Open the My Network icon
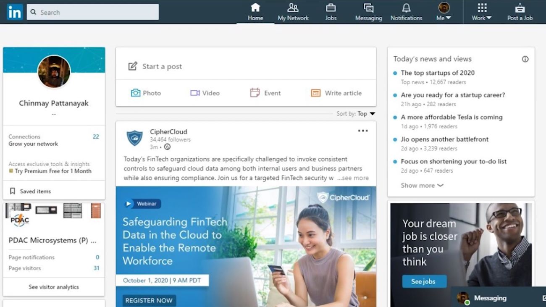 point(293,8)
